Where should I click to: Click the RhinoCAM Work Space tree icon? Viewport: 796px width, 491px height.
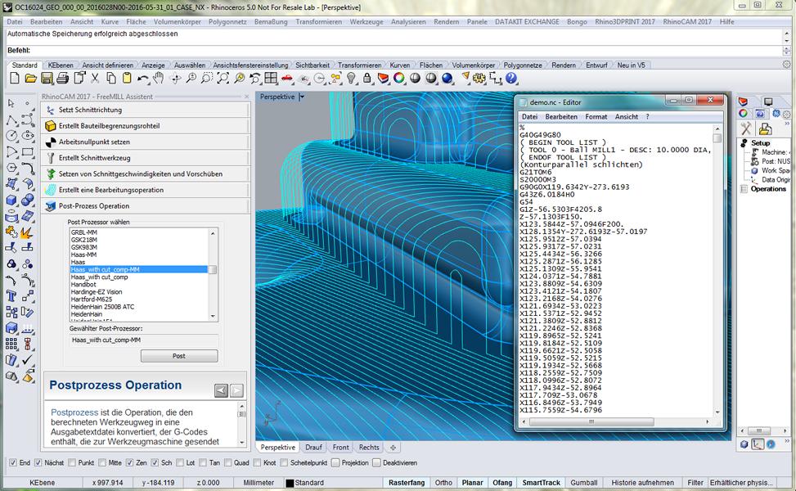[754, 170]
